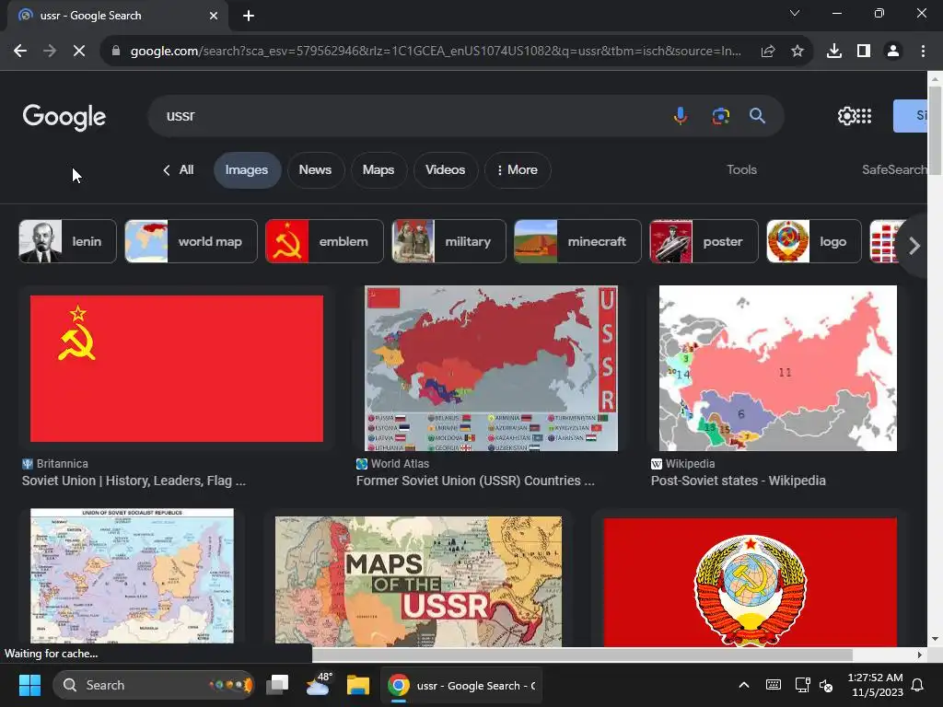
Task: Filter images by lenin chip
Action: [x=67, y=241]
